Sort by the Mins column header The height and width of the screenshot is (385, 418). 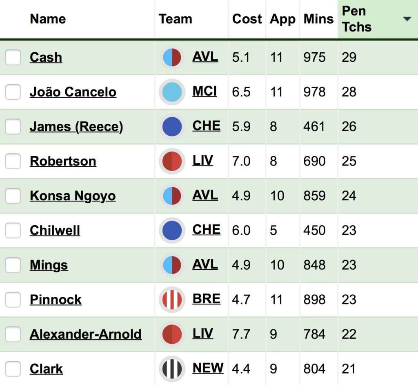coord(318,19)
